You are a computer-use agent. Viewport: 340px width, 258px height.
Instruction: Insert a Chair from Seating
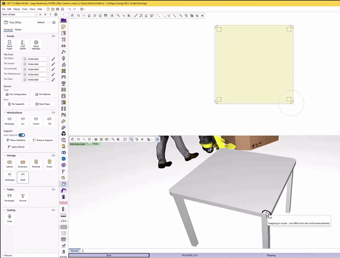pos(9,218)
